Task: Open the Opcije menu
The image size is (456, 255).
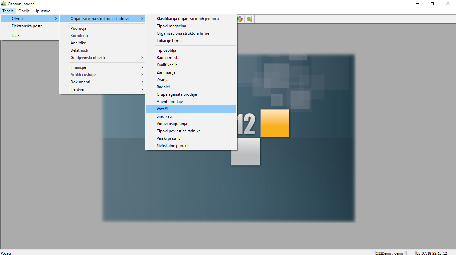Action: pos(24,11)
